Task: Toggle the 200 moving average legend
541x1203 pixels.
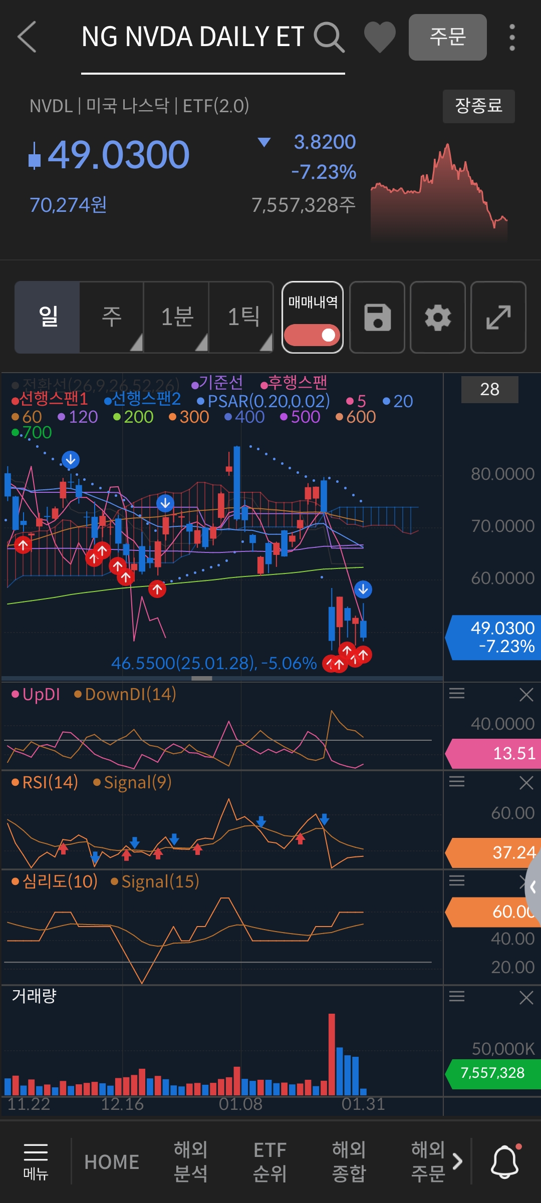Action: (133, 417)
